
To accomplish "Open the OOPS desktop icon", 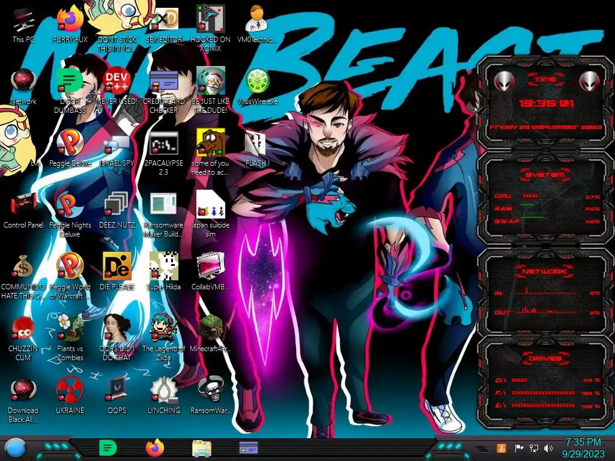I will pos(117,390).
